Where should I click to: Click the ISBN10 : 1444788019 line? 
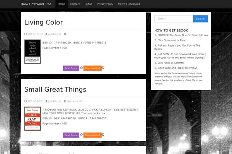pos(74,43)
